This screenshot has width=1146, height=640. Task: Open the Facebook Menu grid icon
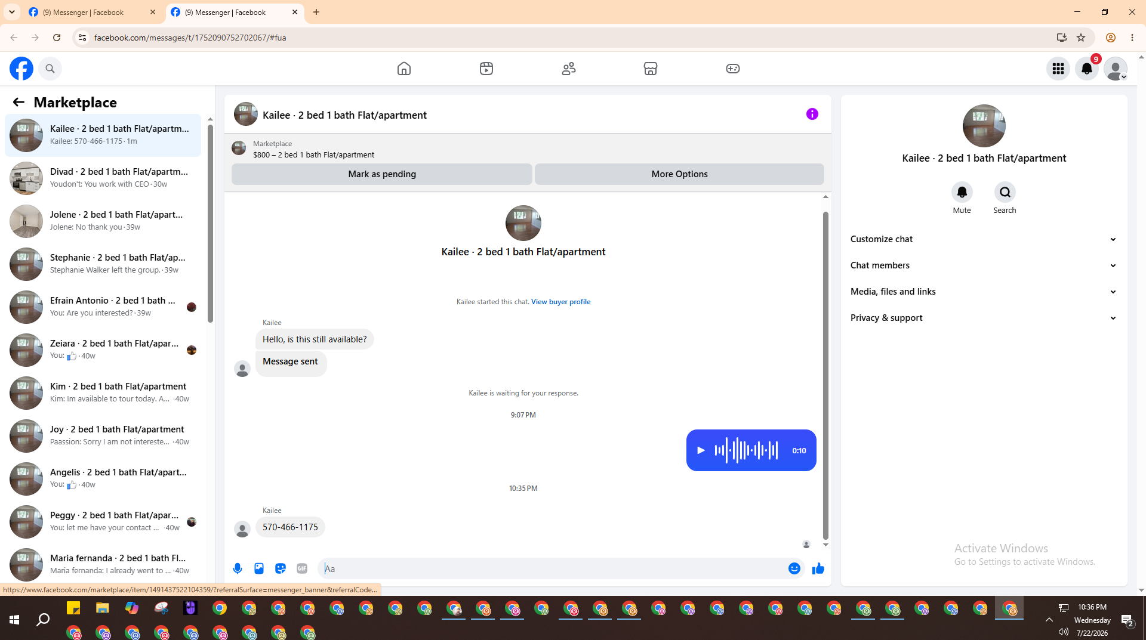pyautogui.click(x=1058, y=69)
